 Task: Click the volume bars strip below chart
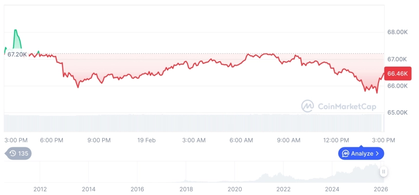pos(194,123)
